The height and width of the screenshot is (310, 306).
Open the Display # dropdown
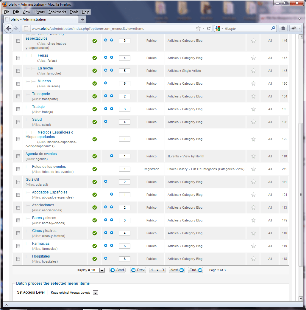pyautogui.click(x=97, y=270)
